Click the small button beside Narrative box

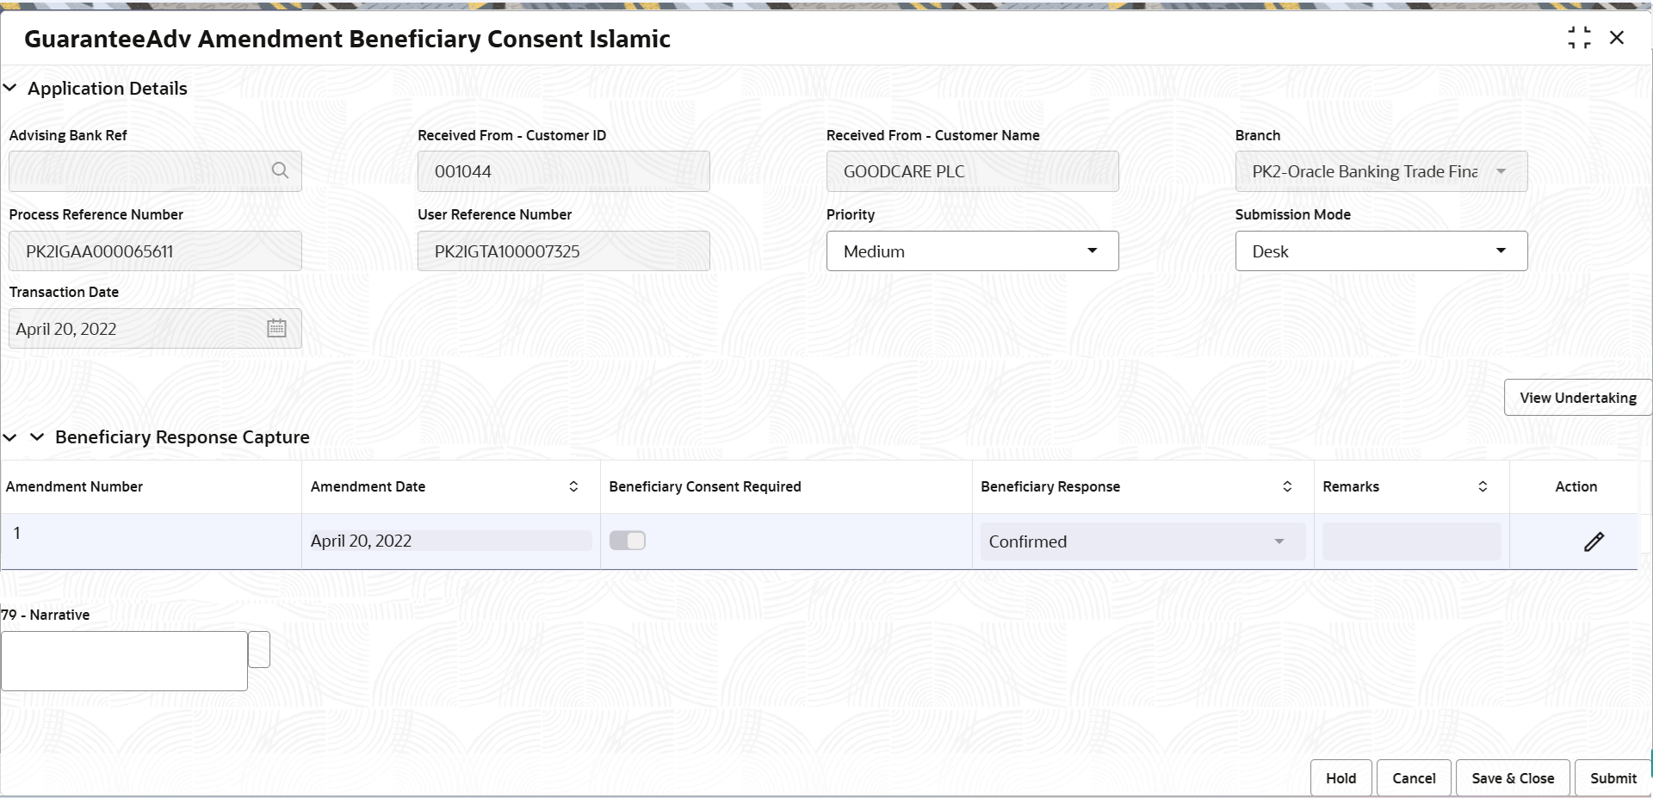coord(259,650)
